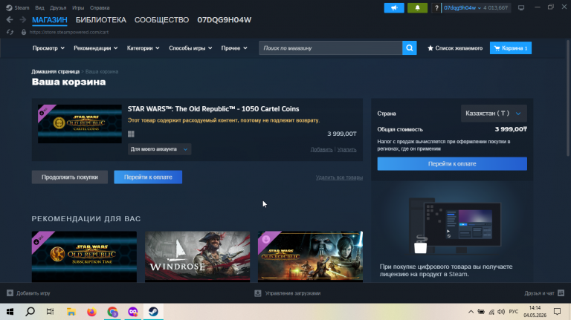Screen dimensions: 571x320
Task: Open the Друзья menu
Action: coord(58,7)
